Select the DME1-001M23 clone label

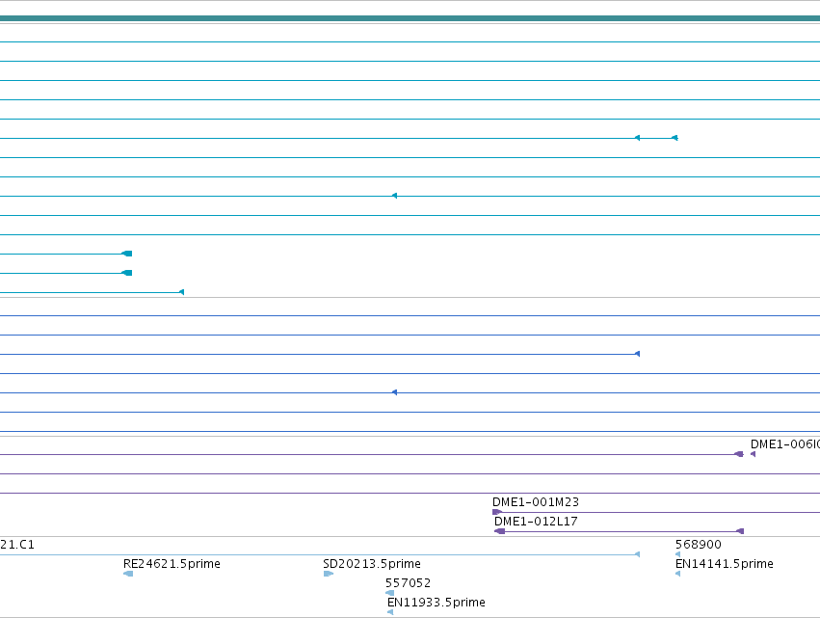point(536,502)
